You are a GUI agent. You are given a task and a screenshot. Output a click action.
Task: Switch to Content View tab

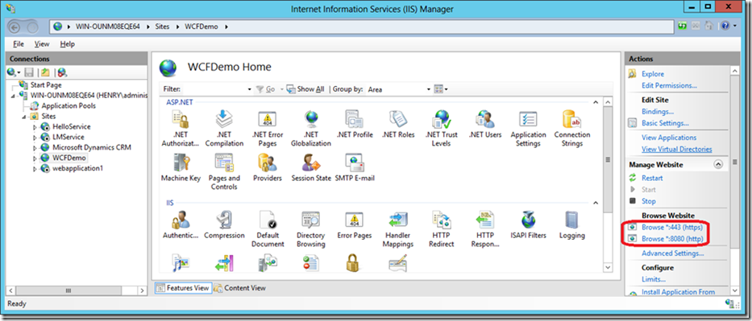click(240, 288)
